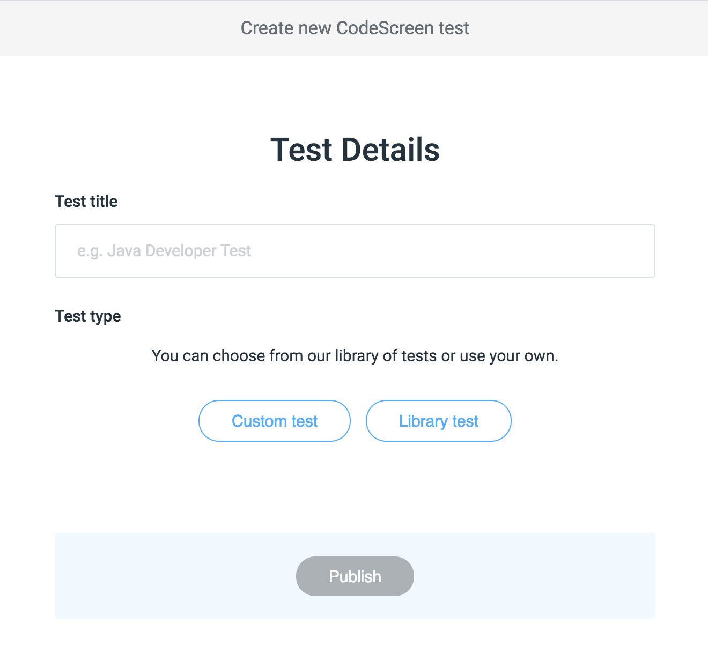Screen dimensions: 708x654
Task: Click the library of tests description text
Action: coord(355,356)
